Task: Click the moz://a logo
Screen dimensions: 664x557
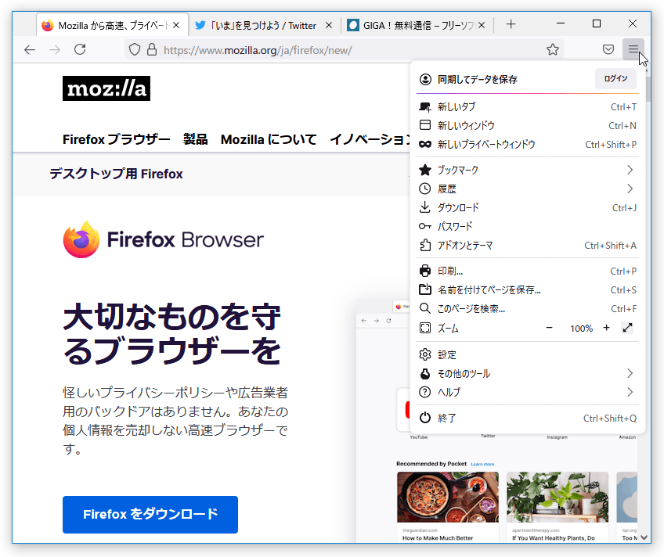Action: (106, 88)
